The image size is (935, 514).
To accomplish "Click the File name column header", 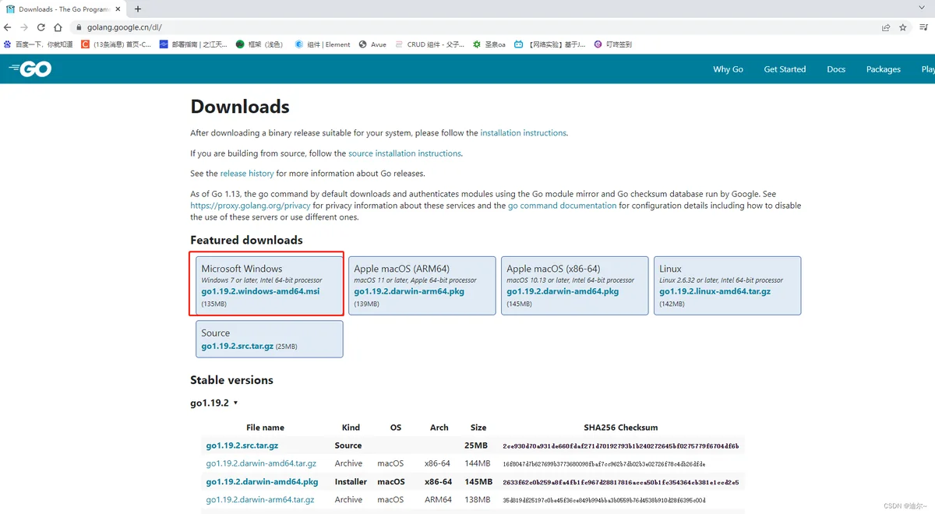I will click(x=265, y=428).
